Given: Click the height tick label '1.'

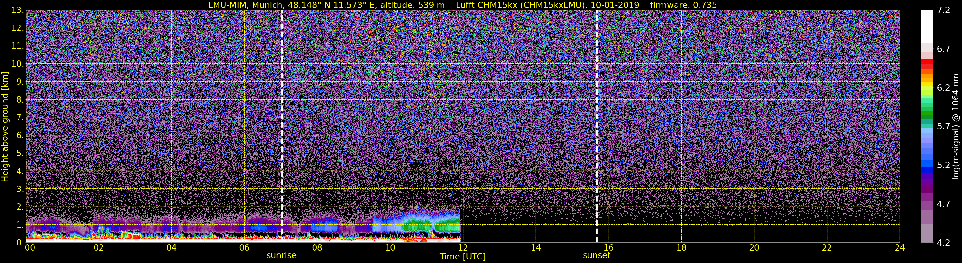Looking at the screenshot, I should 20,224.
